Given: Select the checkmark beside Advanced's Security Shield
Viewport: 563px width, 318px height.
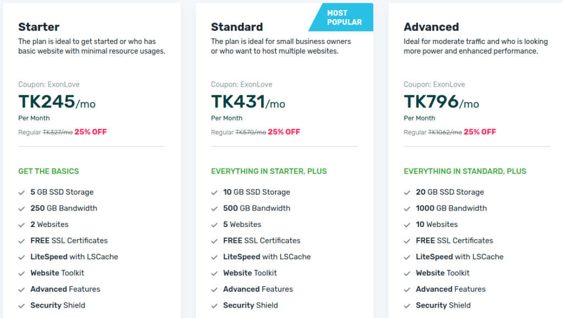Looking at the screenshot, I should [x=407, y=305].
